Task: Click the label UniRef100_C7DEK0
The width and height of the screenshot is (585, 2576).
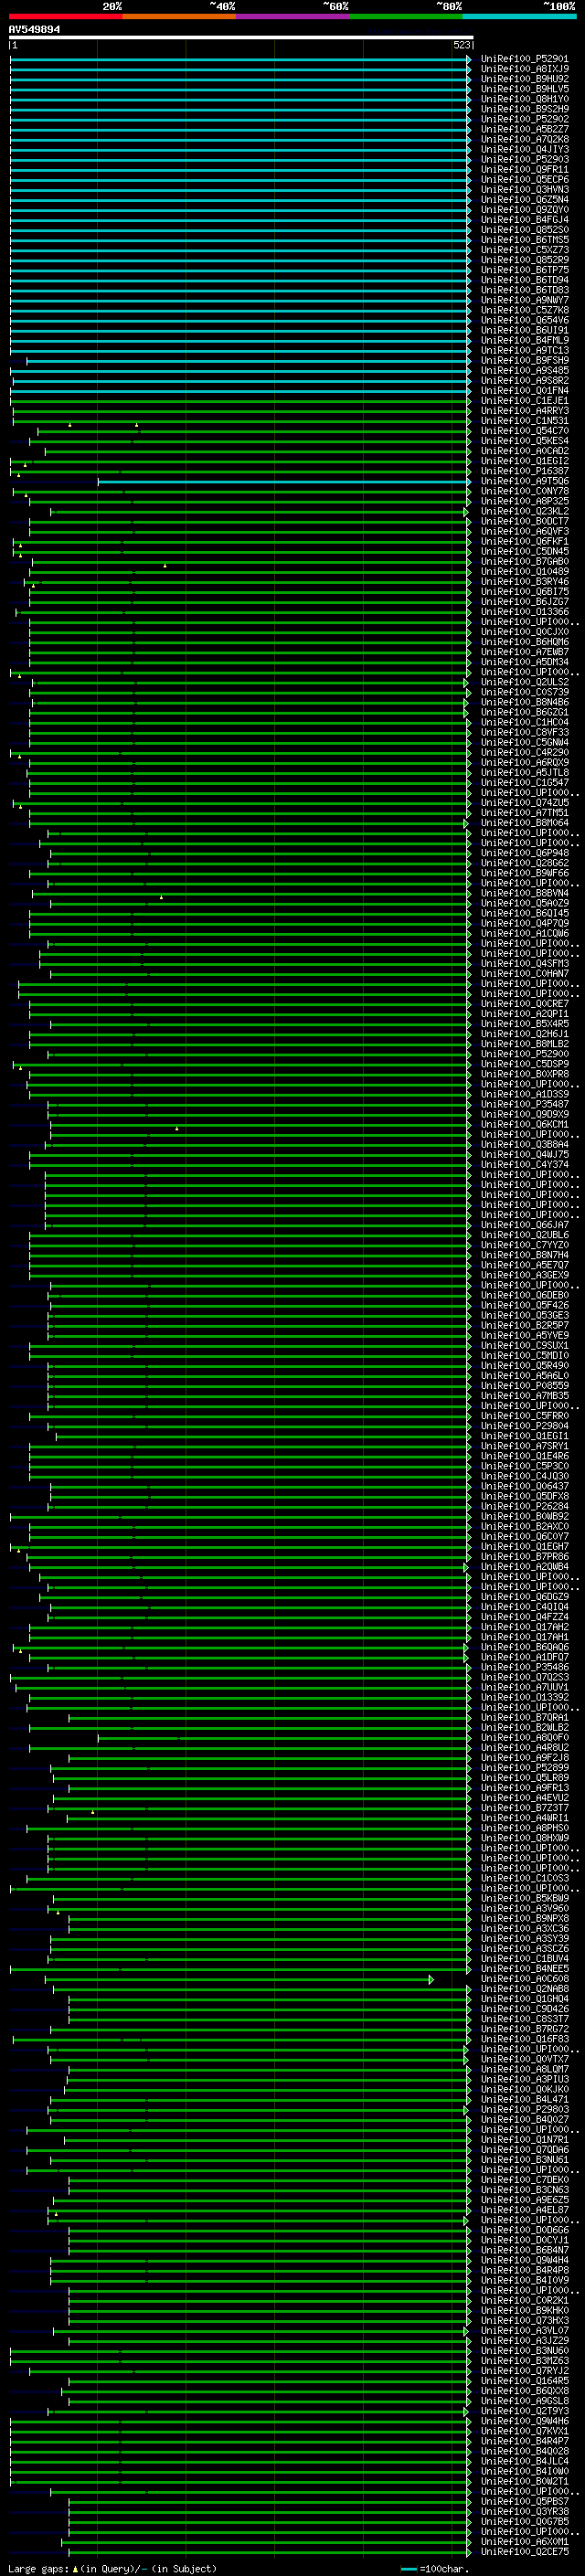Action: [x=525, y=2179]
